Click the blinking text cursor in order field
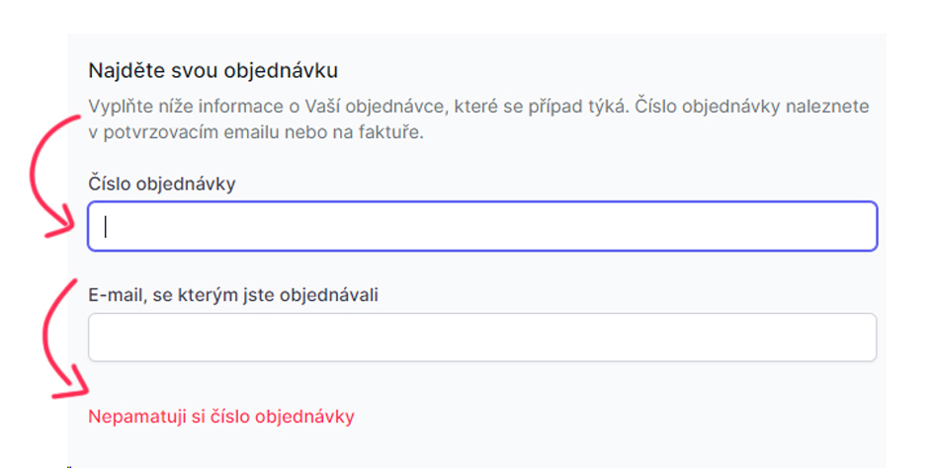This screenshot has width=933, height=468. (106, 226)
